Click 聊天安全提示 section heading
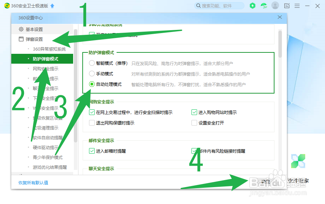 [101, 168]
